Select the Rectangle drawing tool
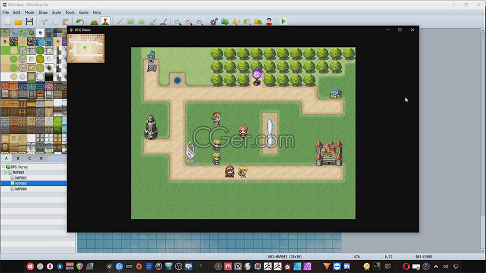Screen dimensions: 486x273 coord(130,22)
